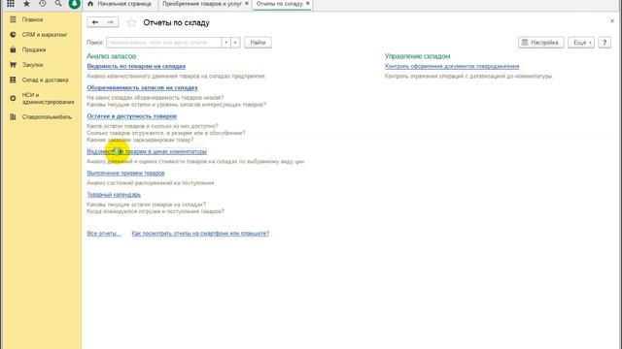Click the Все отчеты... link
Image resolution: width=622 pixels, height=349 pixels.
tap(104, 234)
